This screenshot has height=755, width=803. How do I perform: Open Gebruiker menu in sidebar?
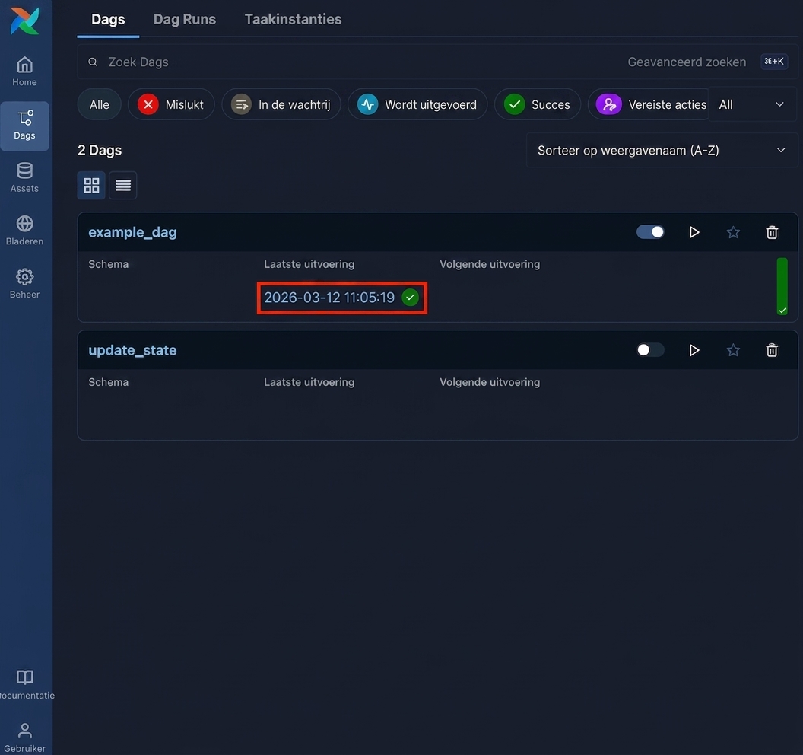[x=24, y=737]
